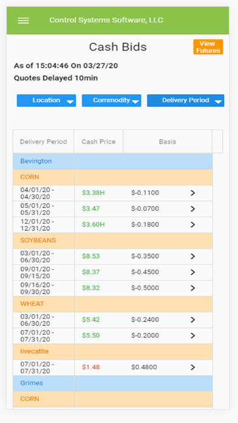Expand the Delivery Period dropdown
The image size is (238, 423).
click(x=185, y=100)
